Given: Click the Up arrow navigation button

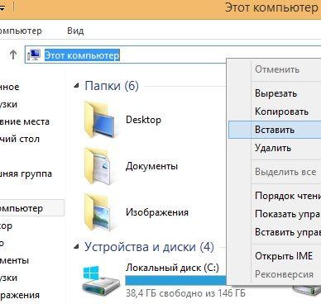Looking at the screenshot, I should pos(13,55).
